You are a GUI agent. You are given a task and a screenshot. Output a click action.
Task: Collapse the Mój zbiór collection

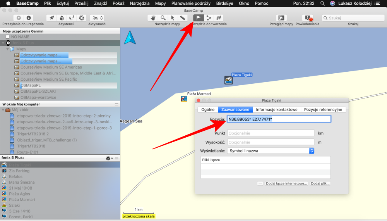click(x=3, y=109)
